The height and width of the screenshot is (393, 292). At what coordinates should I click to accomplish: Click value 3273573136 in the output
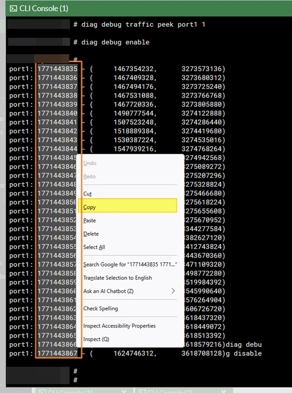pyautogui.click(x=202, y=69)
